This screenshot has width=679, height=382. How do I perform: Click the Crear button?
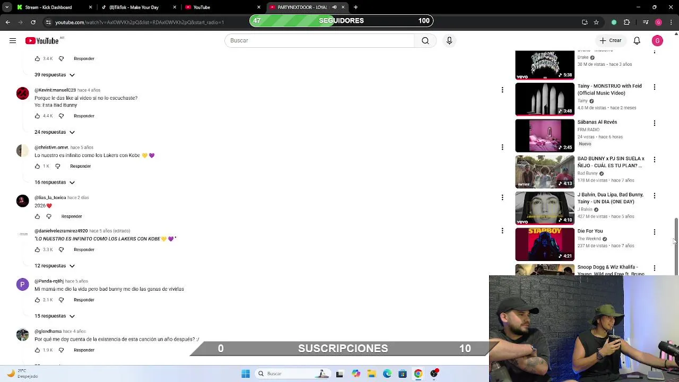[x=610, y=40]
